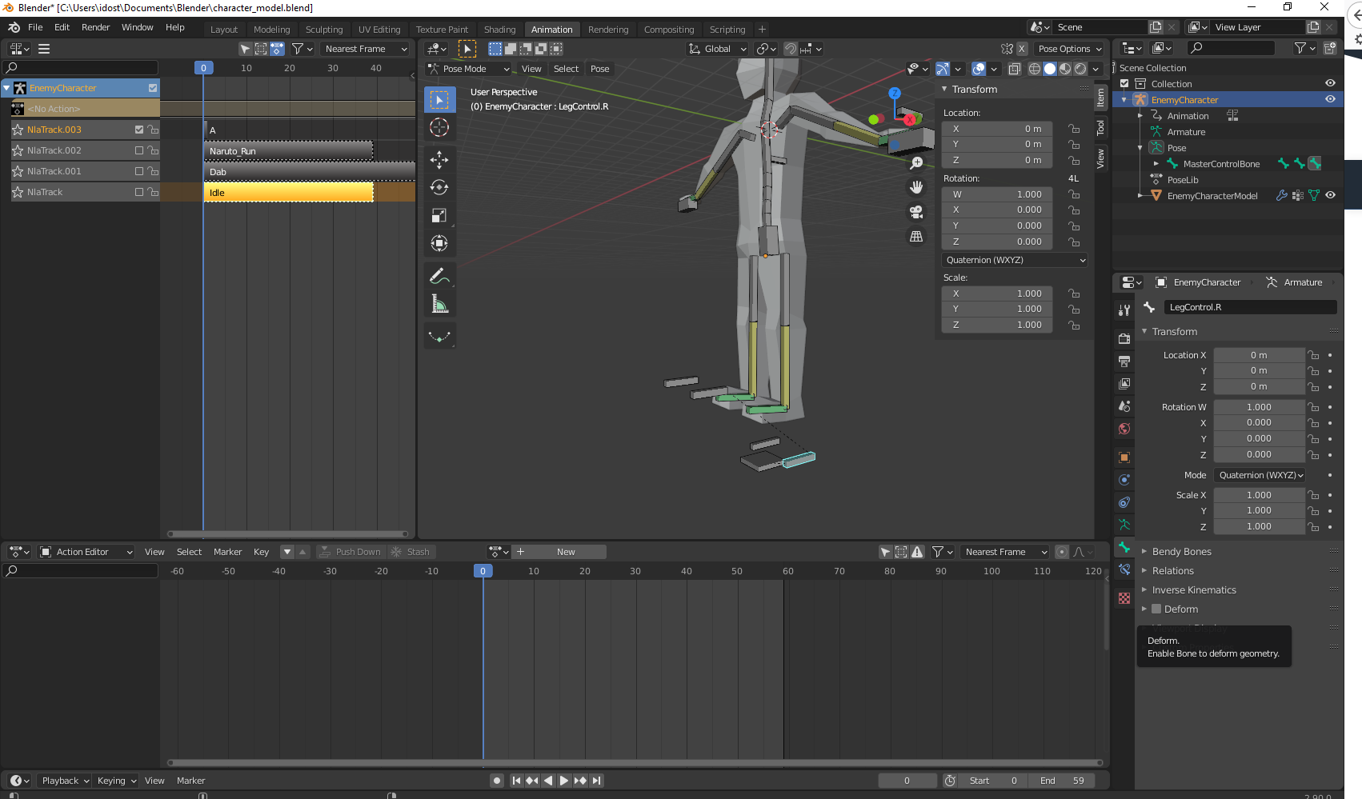Select the Move tool
1362x799 pixels.
[439, 160]
